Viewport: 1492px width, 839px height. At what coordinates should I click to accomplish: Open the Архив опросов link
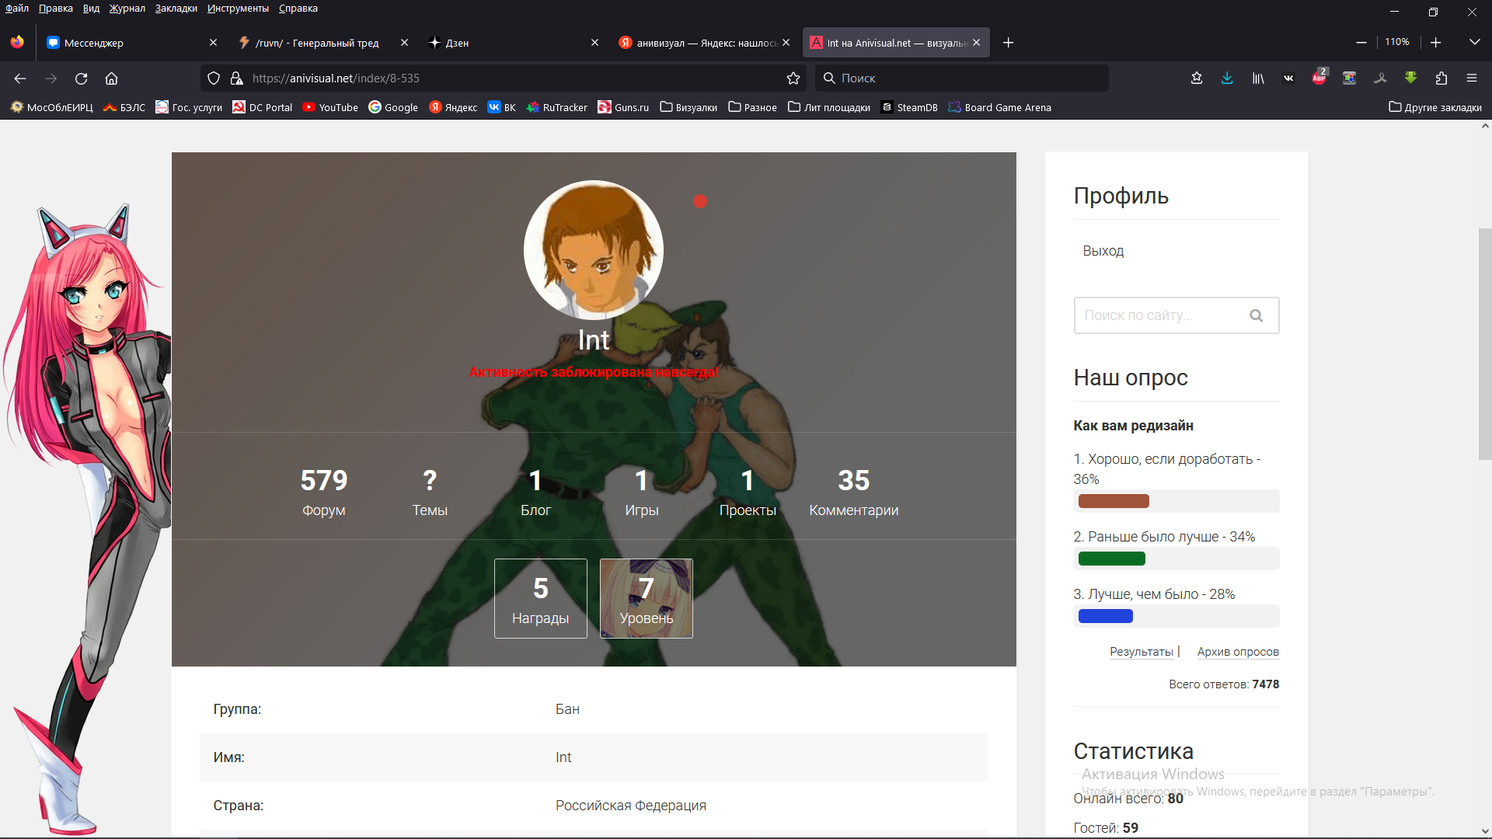click(x=1237, y=652)
